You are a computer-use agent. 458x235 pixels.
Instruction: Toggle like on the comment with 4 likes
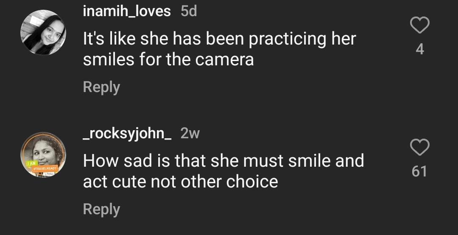pyautogui.click(x=420, y=26)
